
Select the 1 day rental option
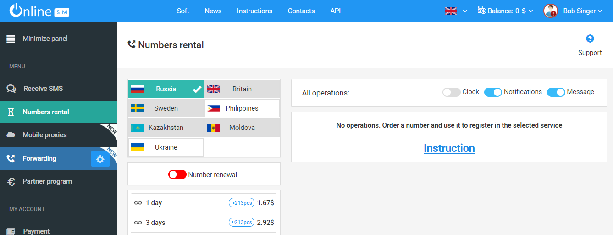(x=204, y=203)
